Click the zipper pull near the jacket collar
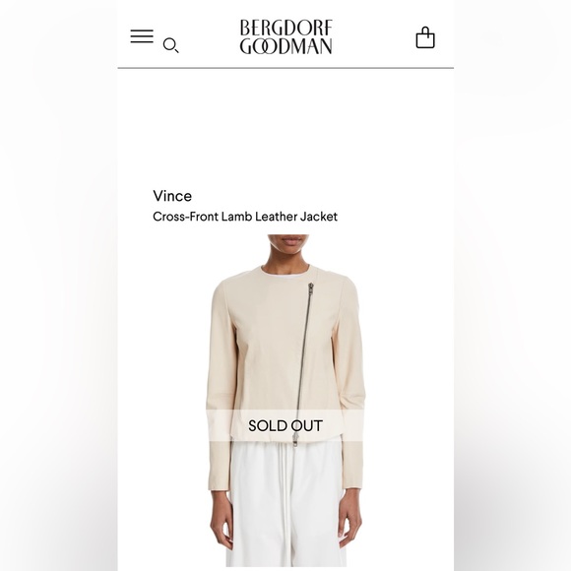The width and height of the screenshot is (571, 571). tap(311, 288)
